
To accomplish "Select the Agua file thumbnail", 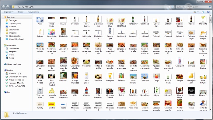I will tap(40, 20).
